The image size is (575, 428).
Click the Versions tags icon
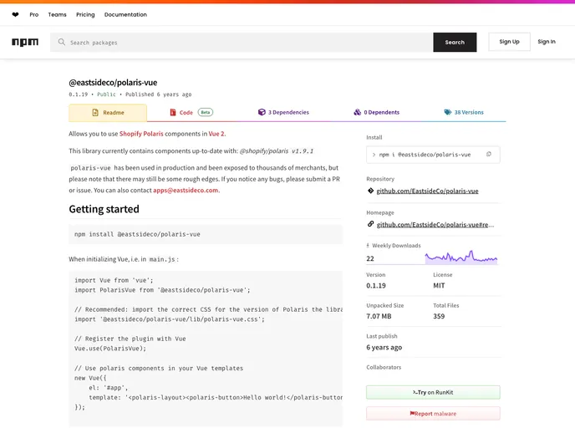pos(448,112)
